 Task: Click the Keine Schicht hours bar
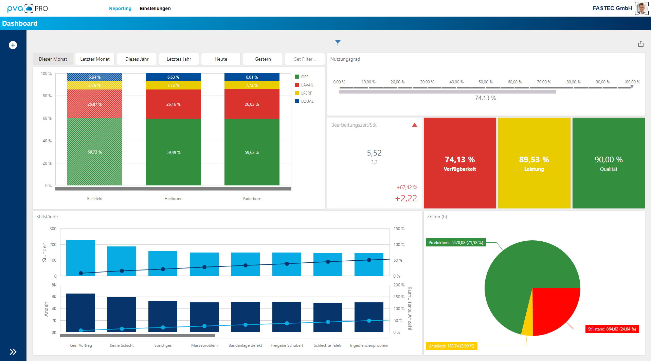122,261
